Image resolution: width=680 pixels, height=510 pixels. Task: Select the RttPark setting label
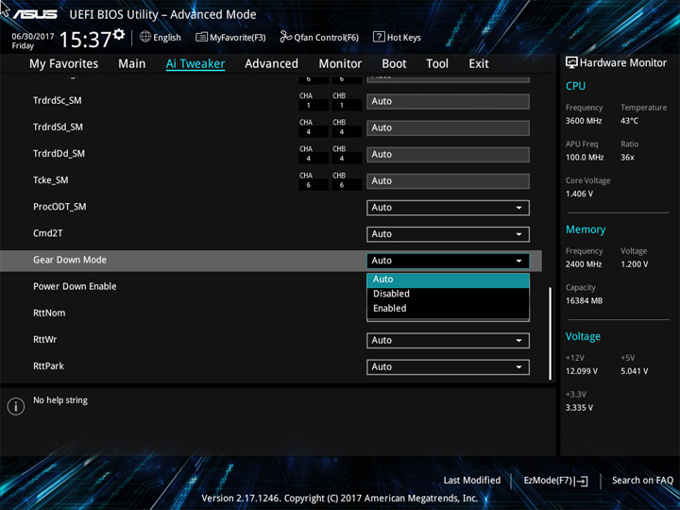pyautogui.click(x=48, y=366)
